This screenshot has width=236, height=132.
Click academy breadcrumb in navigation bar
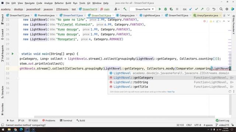[6, 9]
